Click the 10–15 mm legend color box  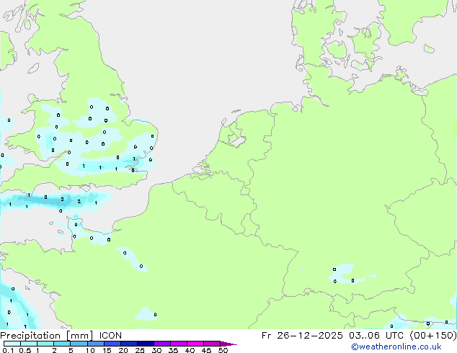[95, 344]
